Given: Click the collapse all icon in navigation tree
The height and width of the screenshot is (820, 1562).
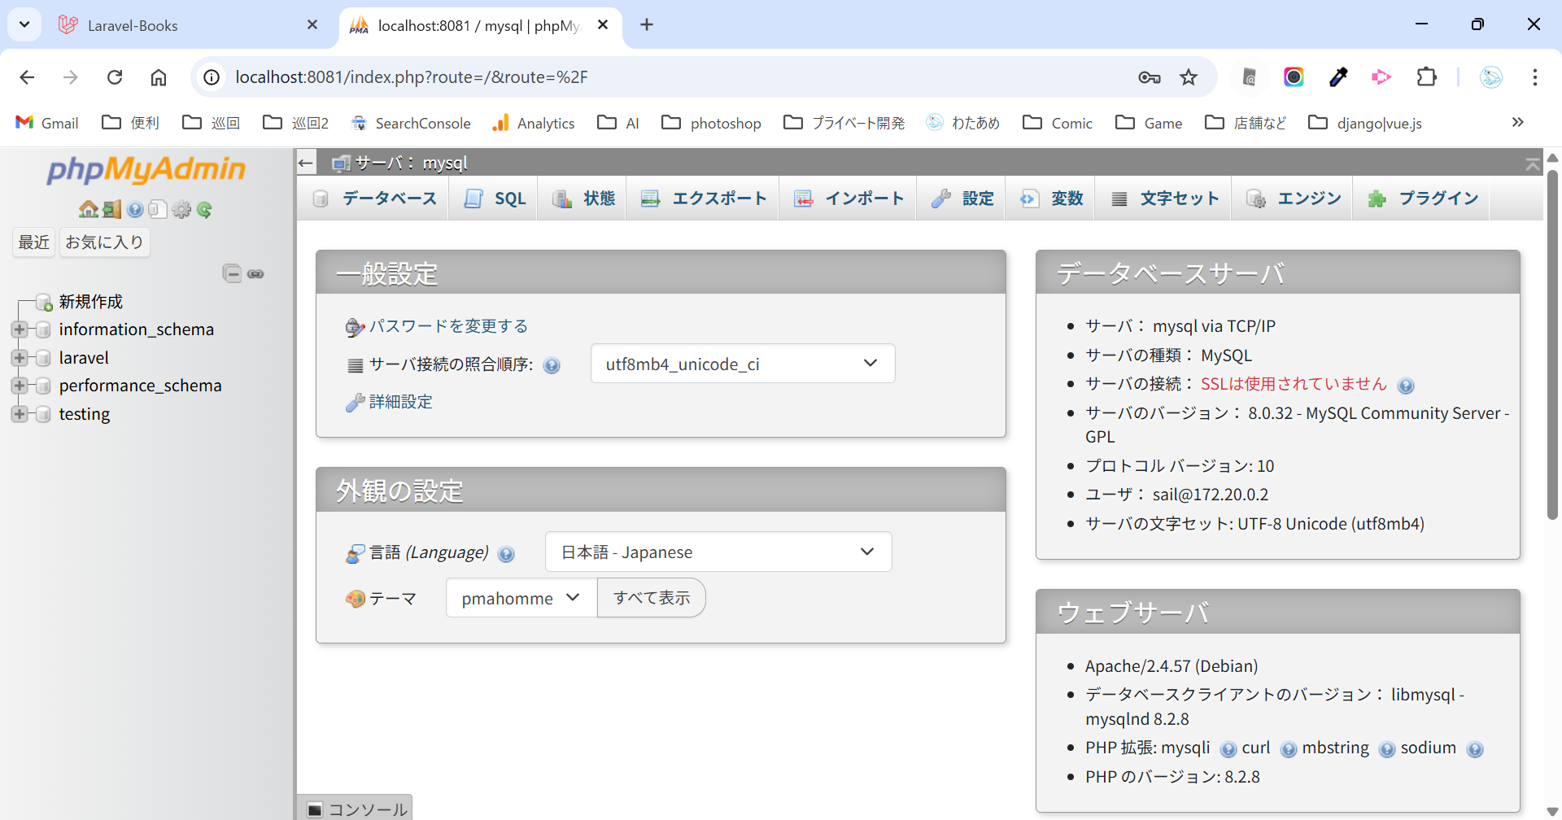Looking at the screenshot, I should 232,273.
